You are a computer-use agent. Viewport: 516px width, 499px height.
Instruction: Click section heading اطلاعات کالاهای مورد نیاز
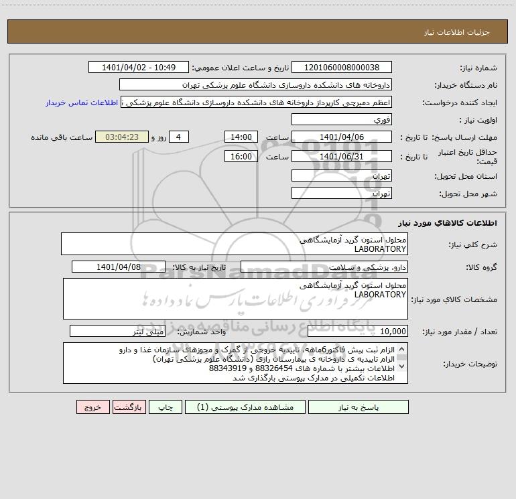[448, 222]
